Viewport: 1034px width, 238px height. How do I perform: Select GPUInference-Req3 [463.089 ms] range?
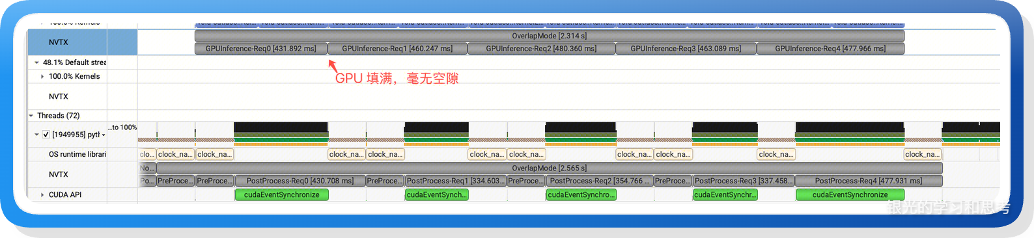tap(686, 49)
